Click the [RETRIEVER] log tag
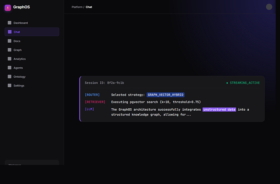280x184 pixels. coord(95,102)
